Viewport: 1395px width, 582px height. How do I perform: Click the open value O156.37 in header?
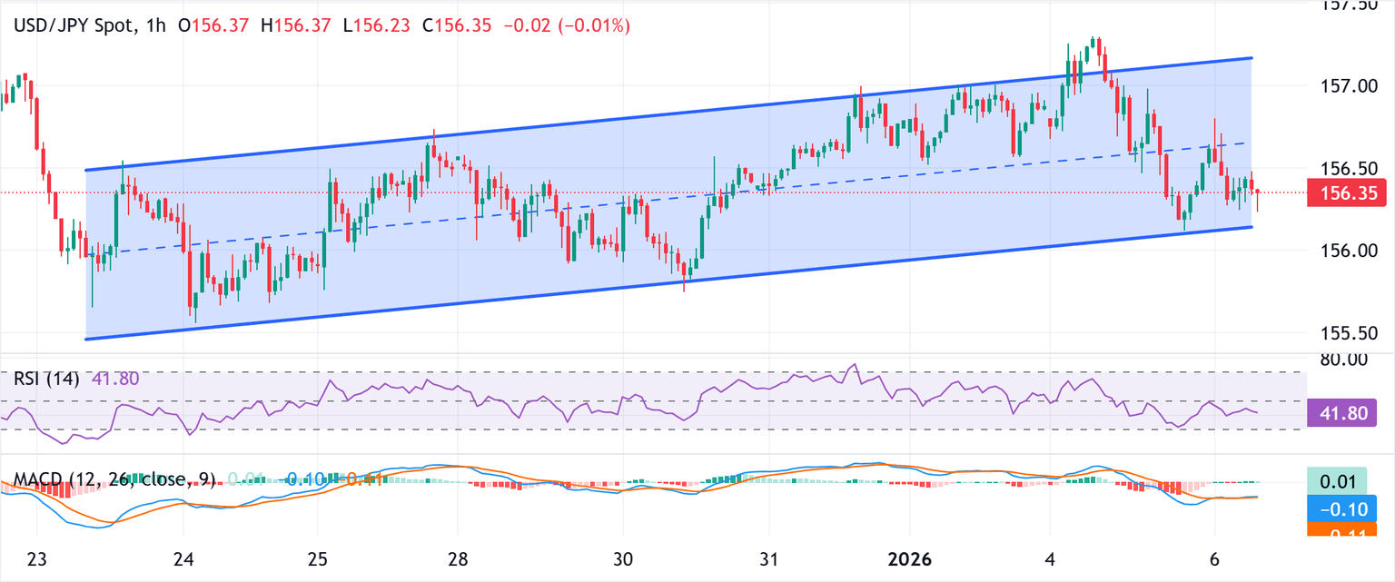coord(215,26)
